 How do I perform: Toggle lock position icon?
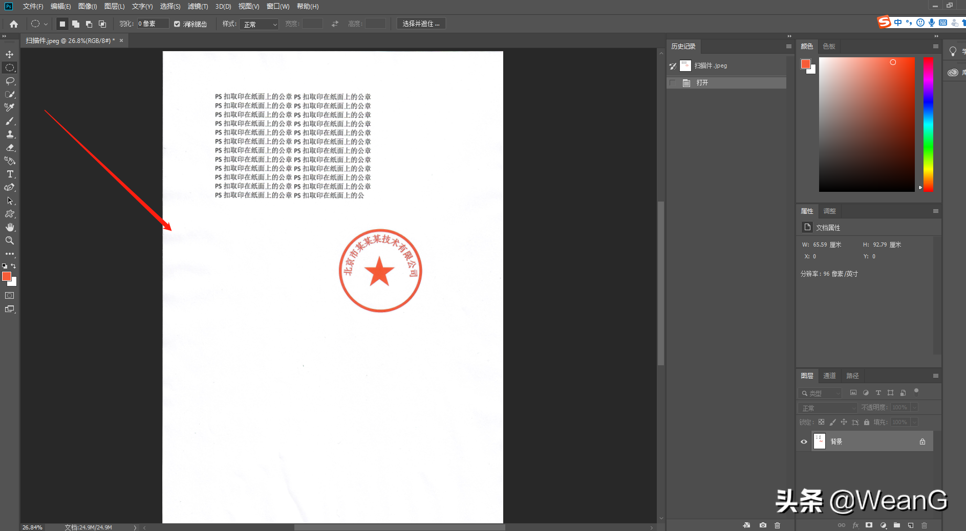844,422
